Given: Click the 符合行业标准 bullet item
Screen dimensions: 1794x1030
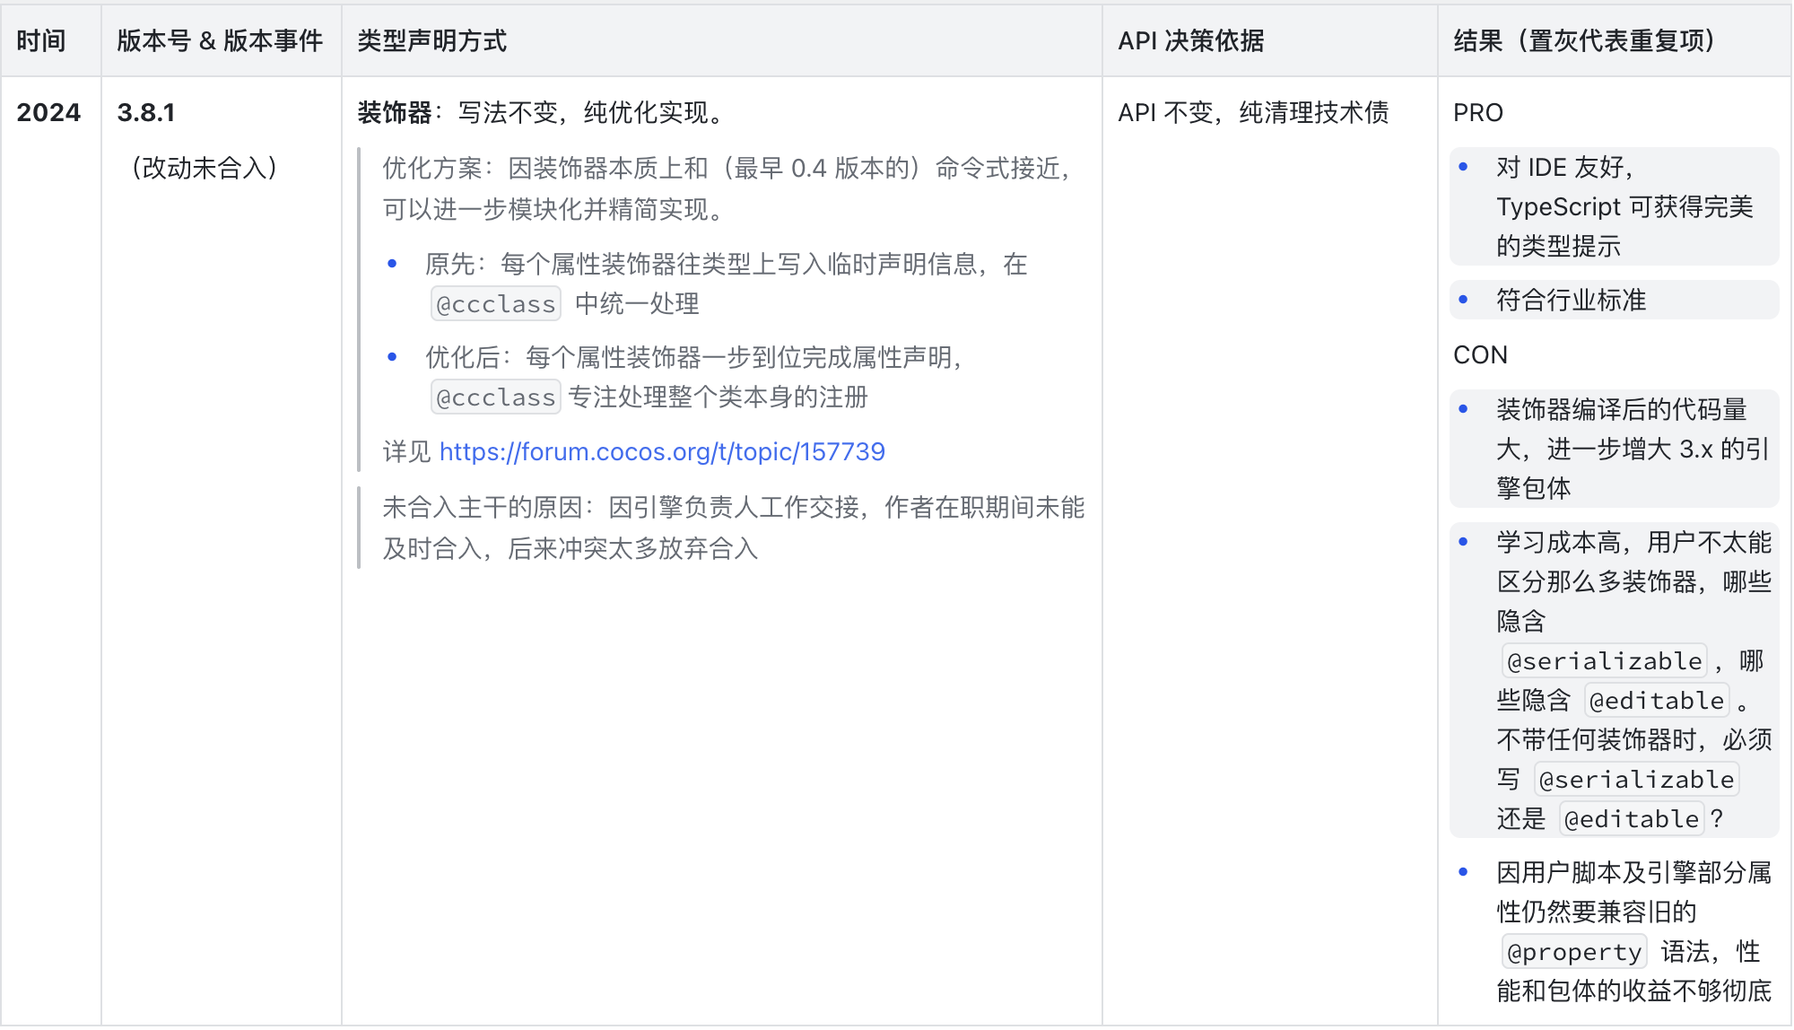Looking at the screenshot, I should pyautogui.click(x=1571, y=300).
